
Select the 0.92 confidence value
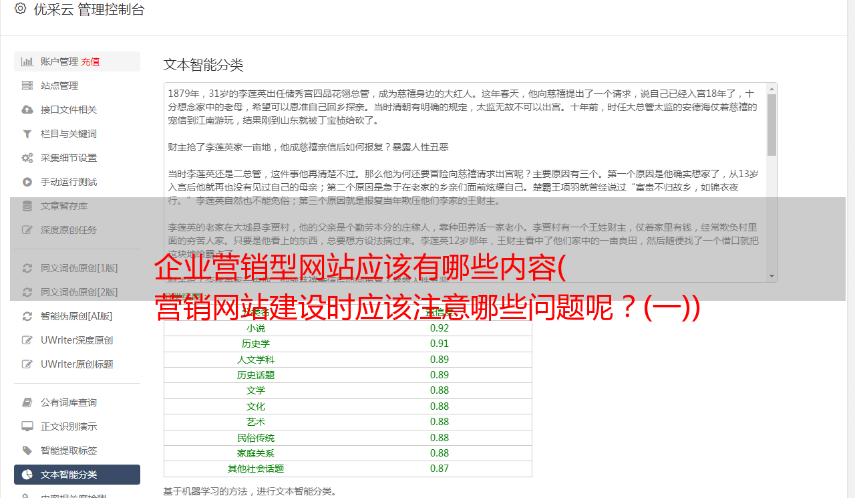(x=440, y=328)
